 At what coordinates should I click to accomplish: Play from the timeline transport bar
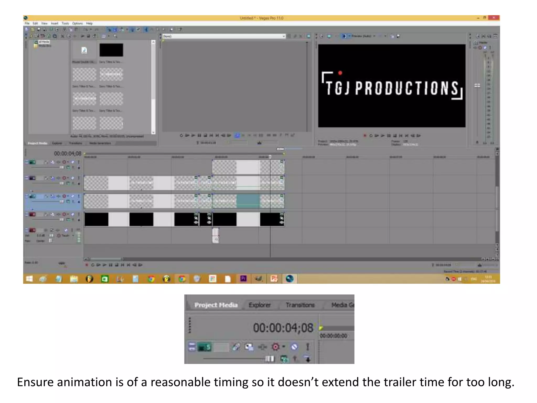pyautogui.click(x=104, y=265)
